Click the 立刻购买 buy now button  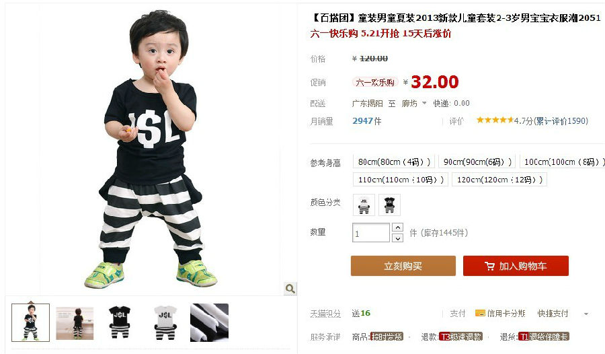point(403,266)
